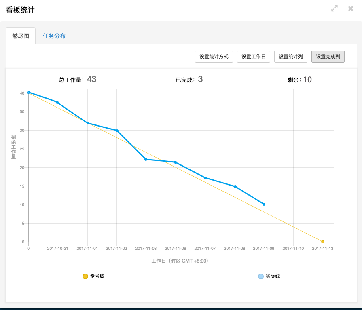Click the 参考线 legend label text

(97, 276)
